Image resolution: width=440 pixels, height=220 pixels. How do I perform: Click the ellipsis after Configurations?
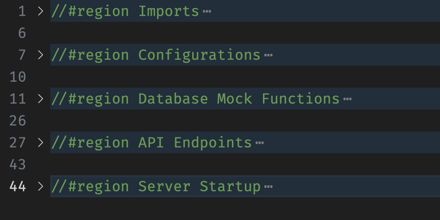[x=268, y=55]
